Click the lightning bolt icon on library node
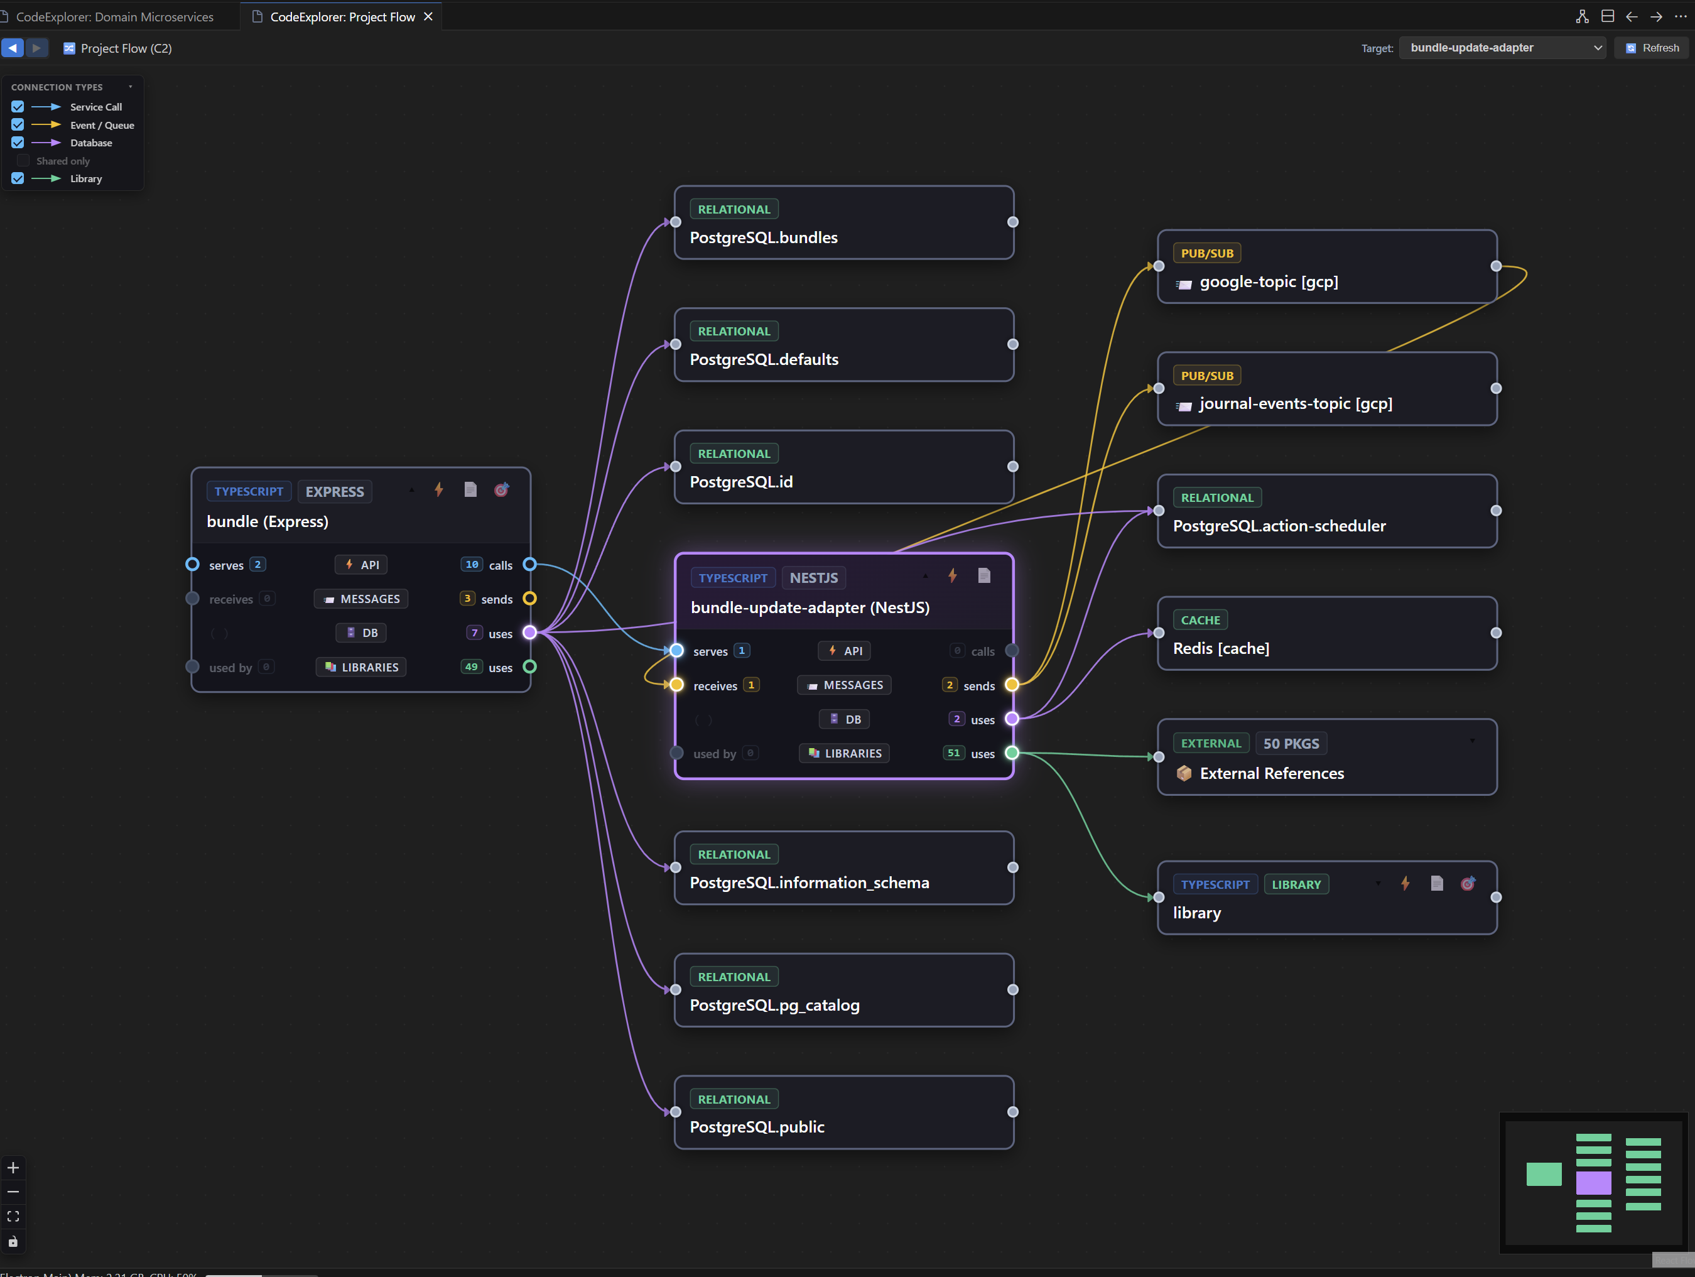This screenshot has width=1695, height=1277. point(1405,884)
